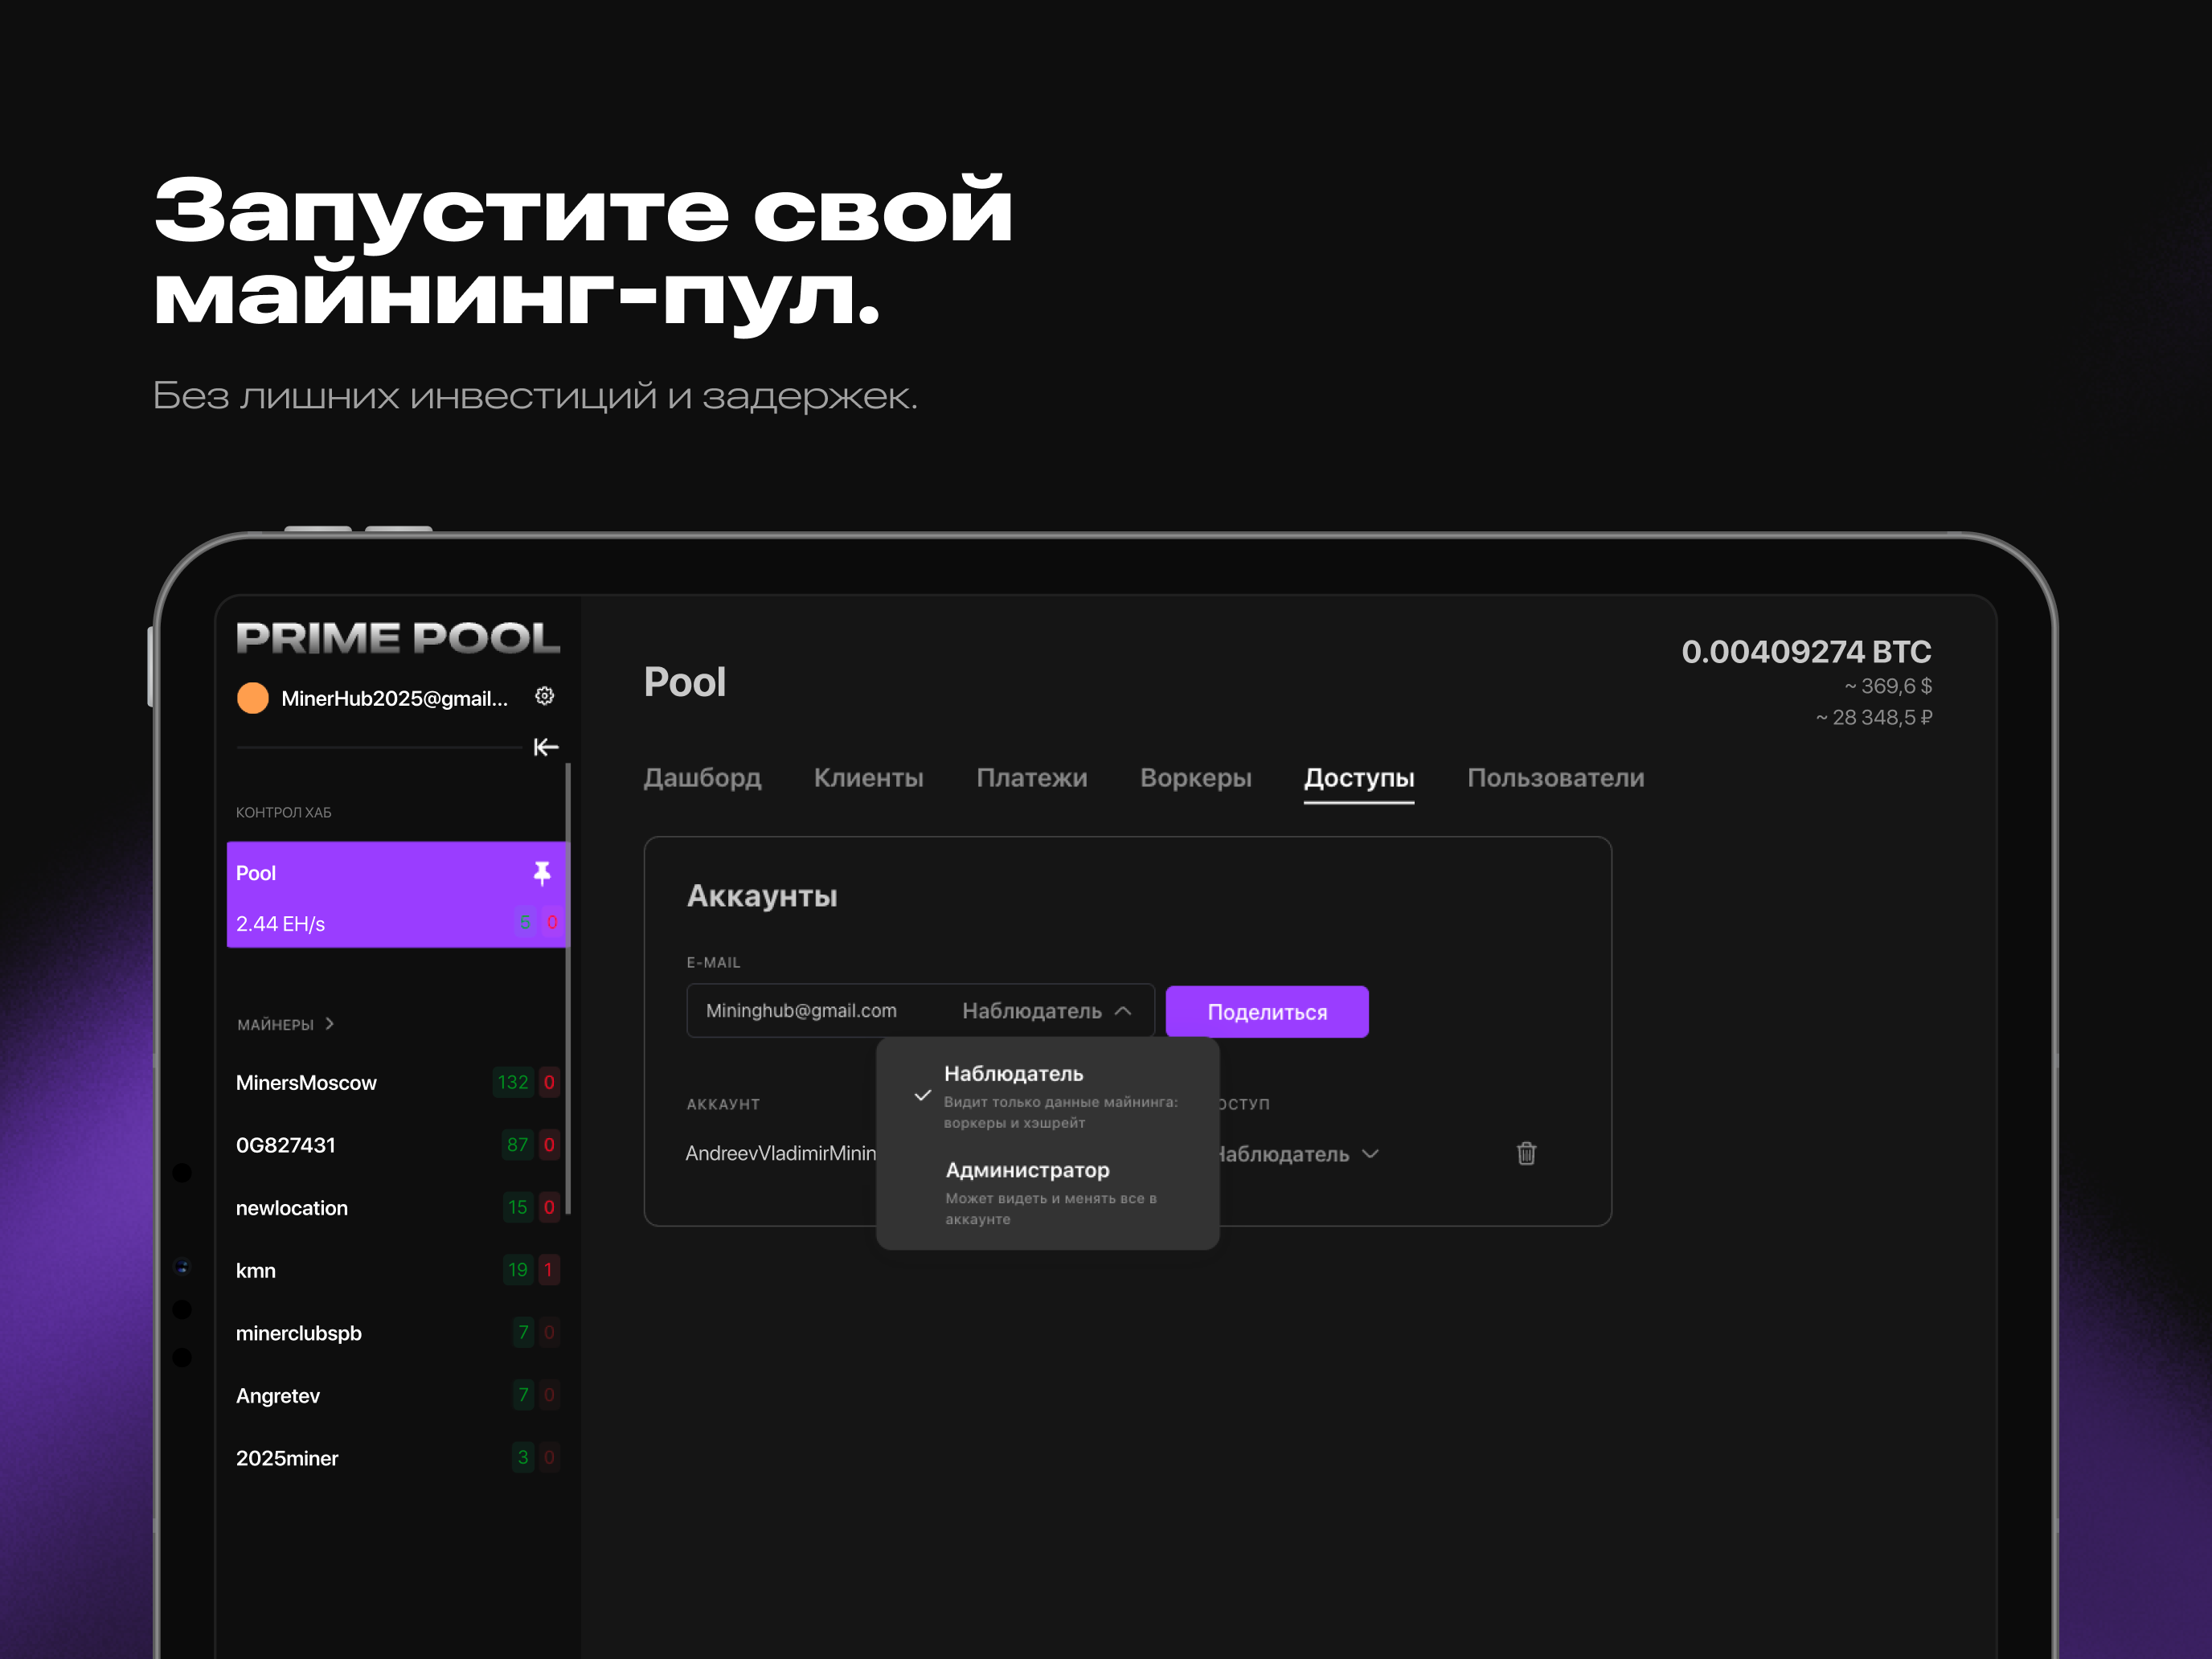Screen dimensions: 2212x1659
Task: Click the 0.00409274 BTC balance
Action: pyautogui.click(x=1806, y=652)
